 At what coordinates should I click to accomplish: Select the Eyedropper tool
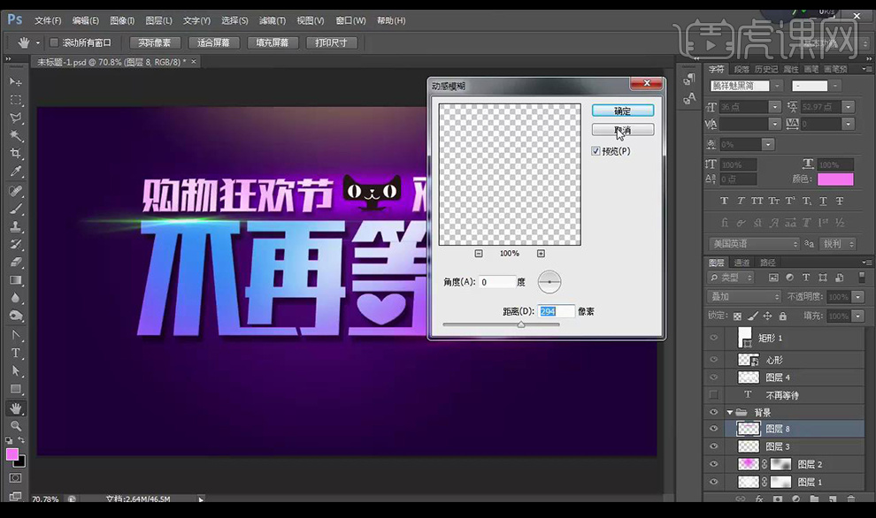(x=16, y=171)
